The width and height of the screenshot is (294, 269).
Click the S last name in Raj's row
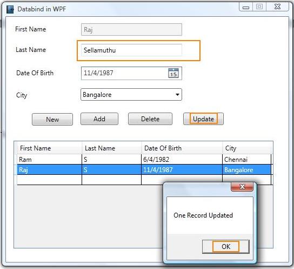[x=111, y=170]
